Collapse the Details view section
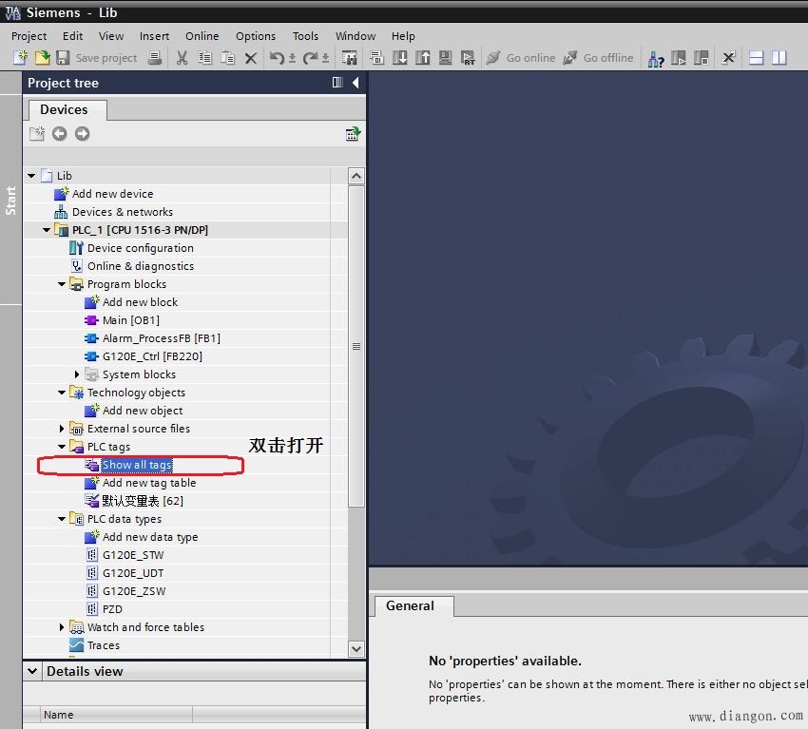 (32, 671)
